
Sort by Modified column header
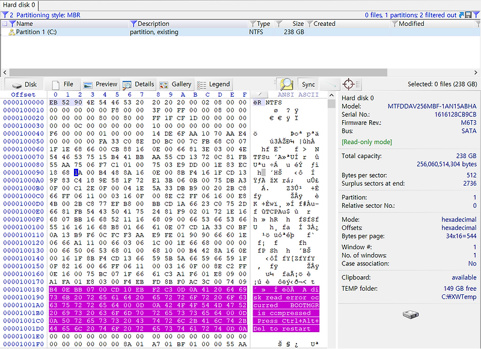coord(411,23)
